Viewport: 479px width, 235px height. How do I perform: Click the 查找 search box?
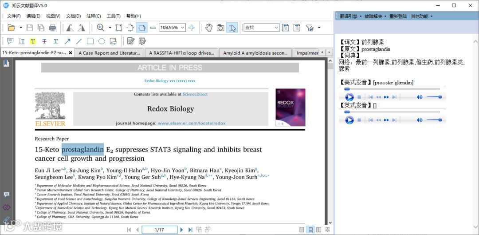[262, 28]
